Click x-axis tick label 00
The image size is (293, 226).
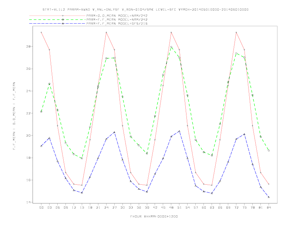pyautogui.click(x=41, y=208)
